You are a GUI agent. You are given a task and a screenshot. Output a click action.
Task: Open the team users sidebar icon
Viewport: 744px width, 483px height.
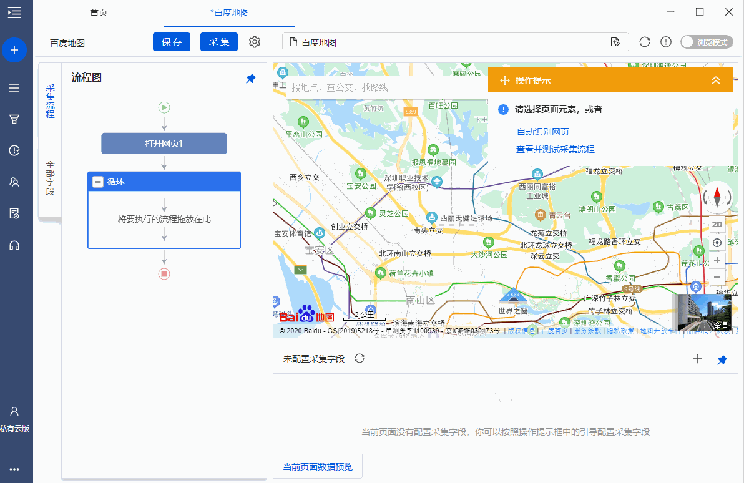[14, 182]
